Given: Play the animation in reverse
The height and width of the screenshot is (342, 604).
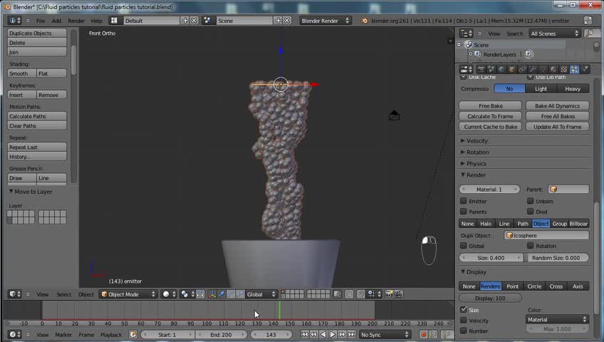Looking at the screenshot, I should point(323,335).
